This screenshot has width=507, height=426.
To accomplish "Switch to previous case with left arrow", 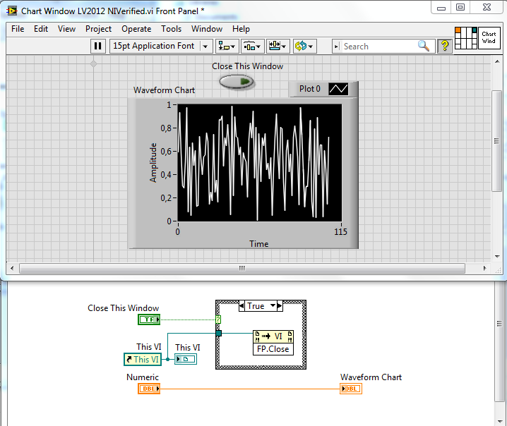I will 241,305.
